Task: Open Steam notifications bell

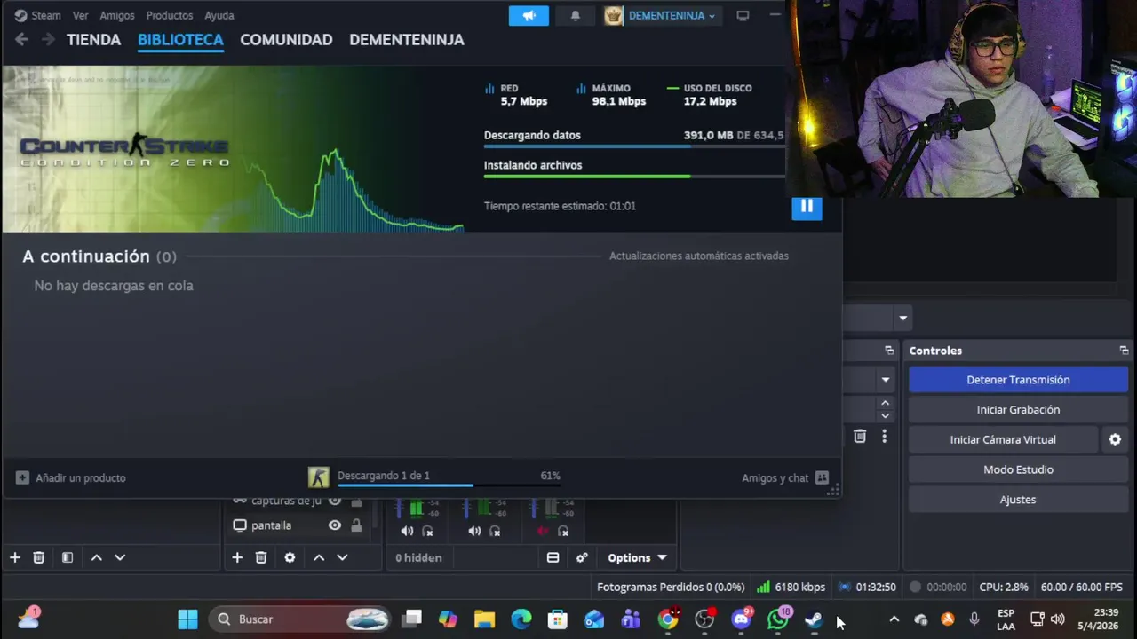Action: (x=575, y=15)
